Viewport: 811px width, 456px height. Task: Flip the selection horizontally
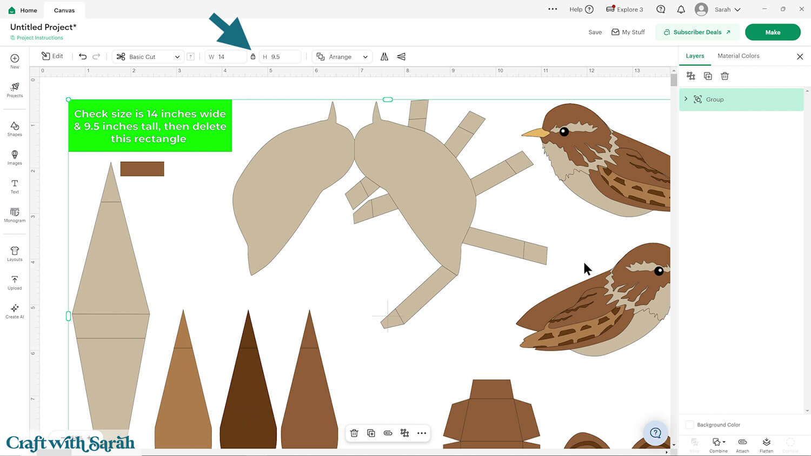coord(384,57)
